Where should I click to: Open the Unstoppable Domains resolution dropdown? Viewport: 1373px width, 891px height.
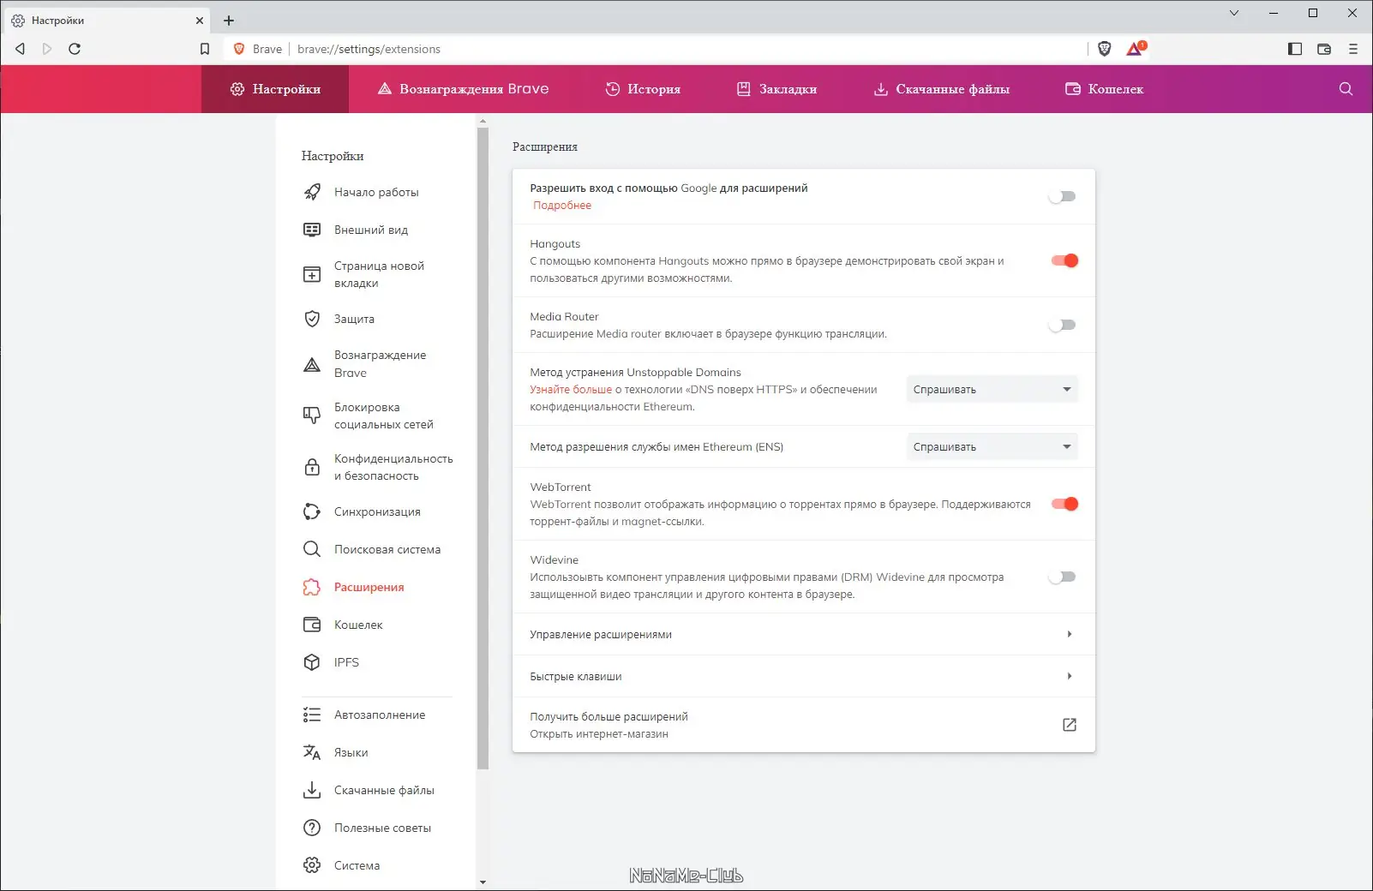(991, 389)
